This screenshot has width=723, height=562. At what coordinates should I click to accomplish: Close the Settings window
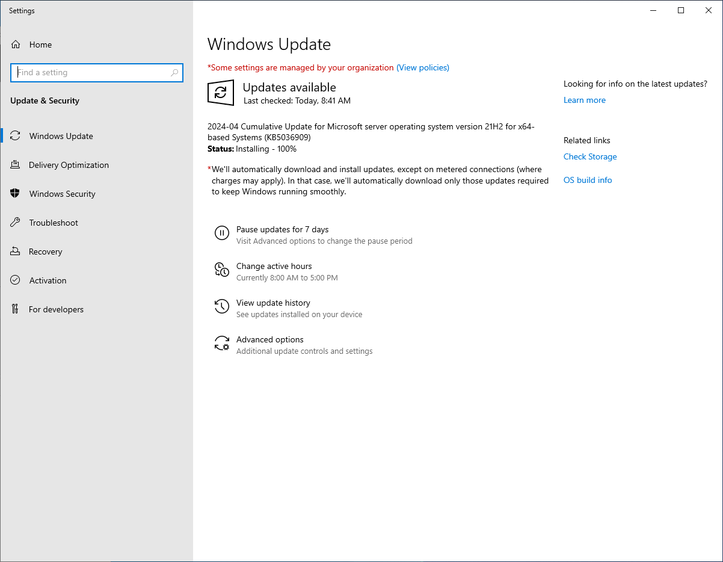tap(709, 10)
